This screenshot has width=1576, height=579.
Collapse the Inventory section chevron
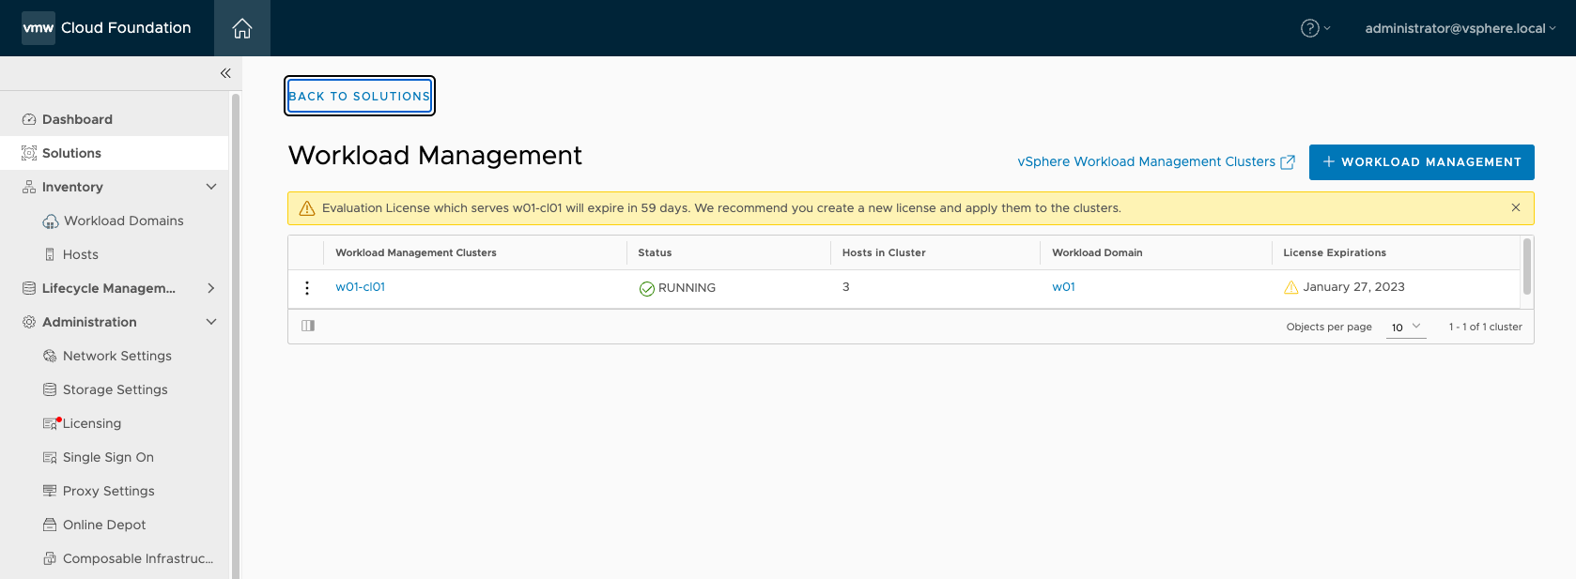(x=211, y=187)
